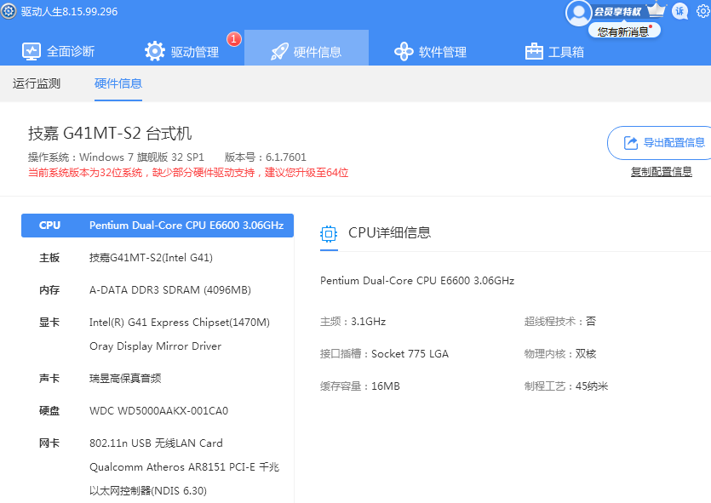Click the 超线程技术：否 value
Viewport: 711px width, 503px height.
tap(560, 322)
